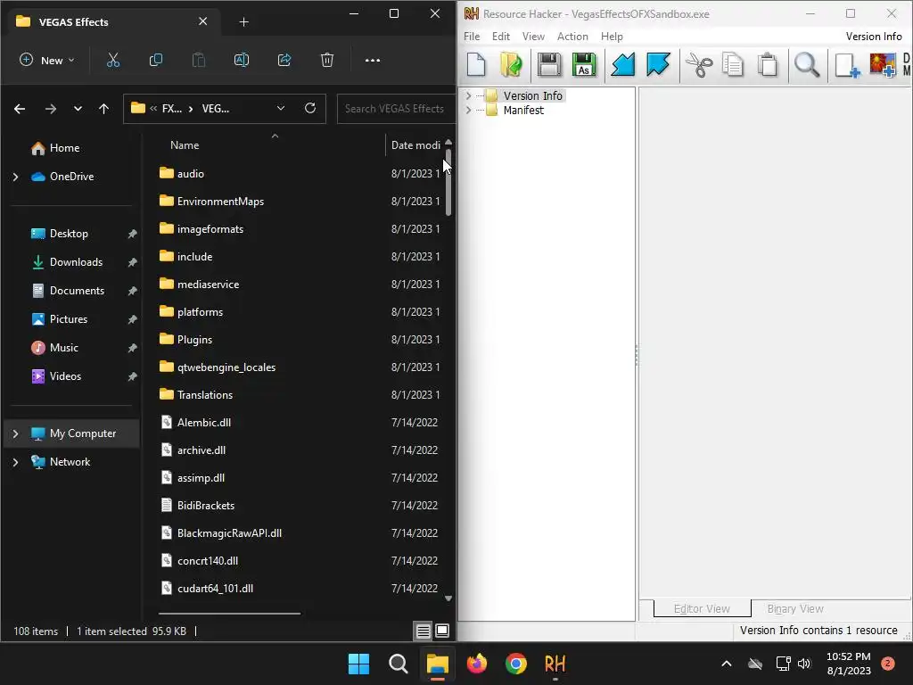Add new File Explorer tab
The image size is (913, 685).
point(244,21)
